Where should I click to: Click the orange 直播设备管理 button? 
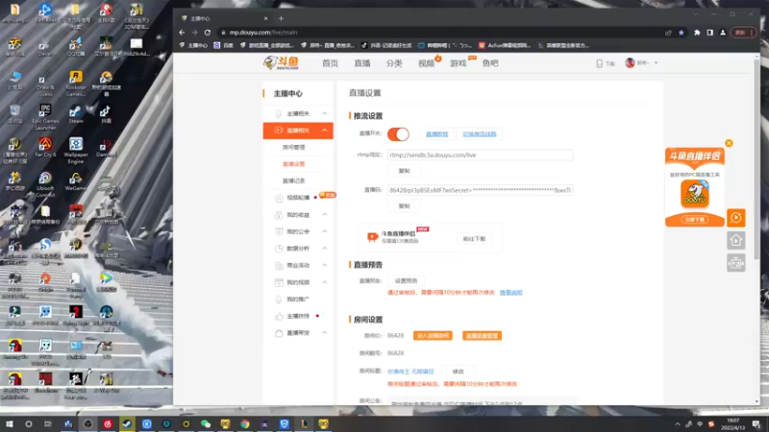(x=482, y=335)
